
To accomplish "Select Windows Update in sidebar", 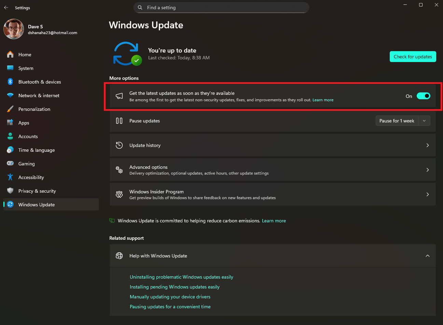I will [x=37, y=205].
